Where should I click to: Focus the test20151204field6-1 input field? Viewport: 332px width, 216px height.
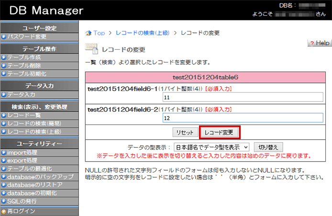tap(243, 97)
